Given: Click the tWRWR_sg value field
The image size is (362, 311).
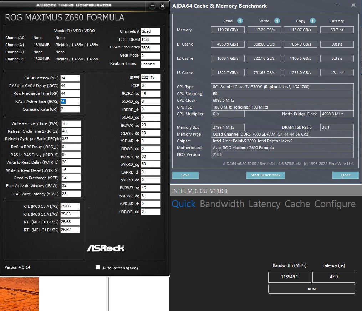Looking at the screenshot, I should point(151,188).
